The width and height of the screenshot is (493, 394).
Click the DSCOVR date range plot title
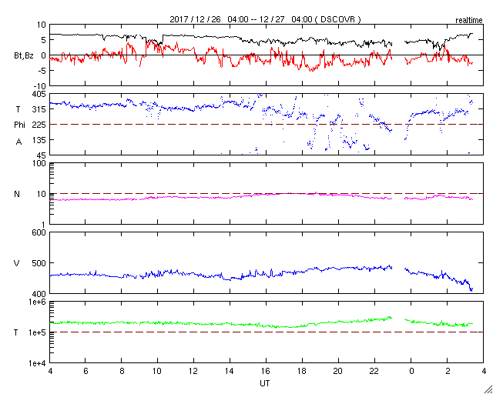pos(265,19)
